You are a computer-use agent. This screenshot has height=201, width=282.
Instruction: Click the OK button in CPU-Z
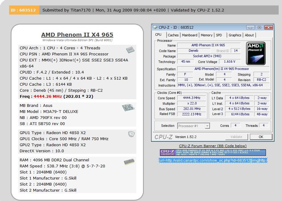pos(261,137)
